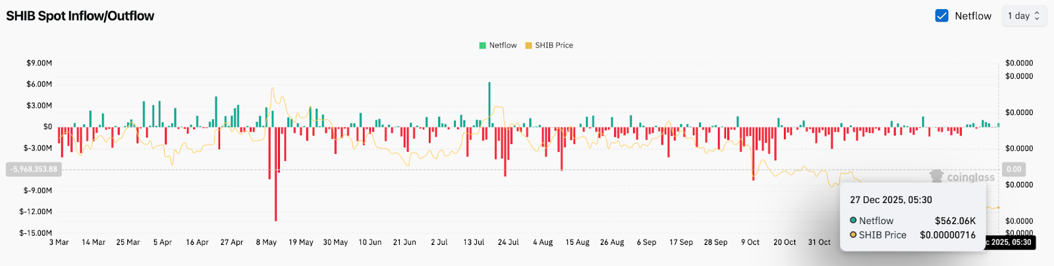This screenshot has width=1054, height=266.
Task: Click the SHIB Price legend text label
Action: click(x=553, y=45)
